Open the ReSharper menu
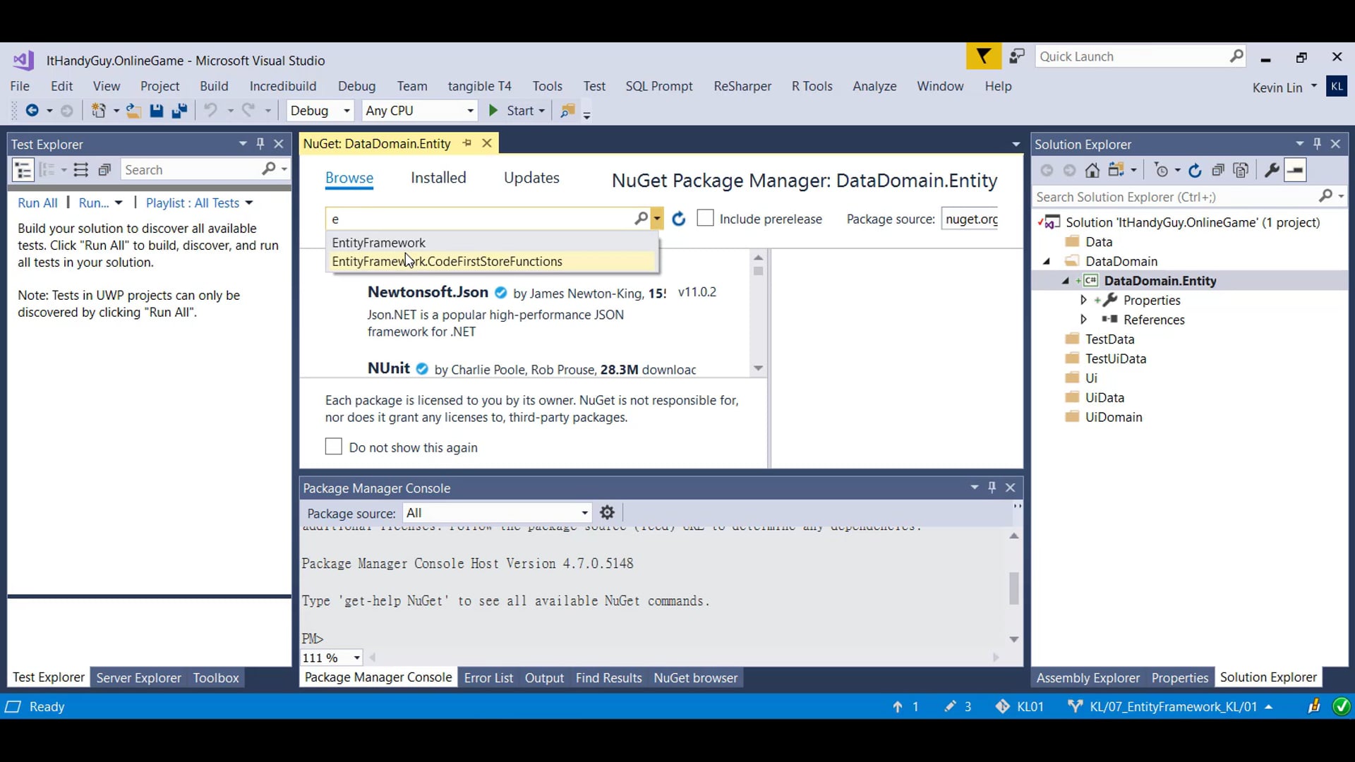 [x=742, y=86]
